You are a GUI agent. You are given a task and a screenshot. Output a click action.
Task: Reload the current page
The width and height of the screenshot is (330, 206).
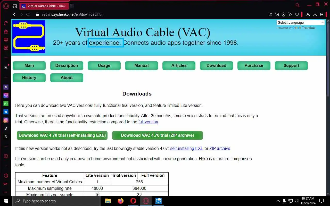point(28,14)
